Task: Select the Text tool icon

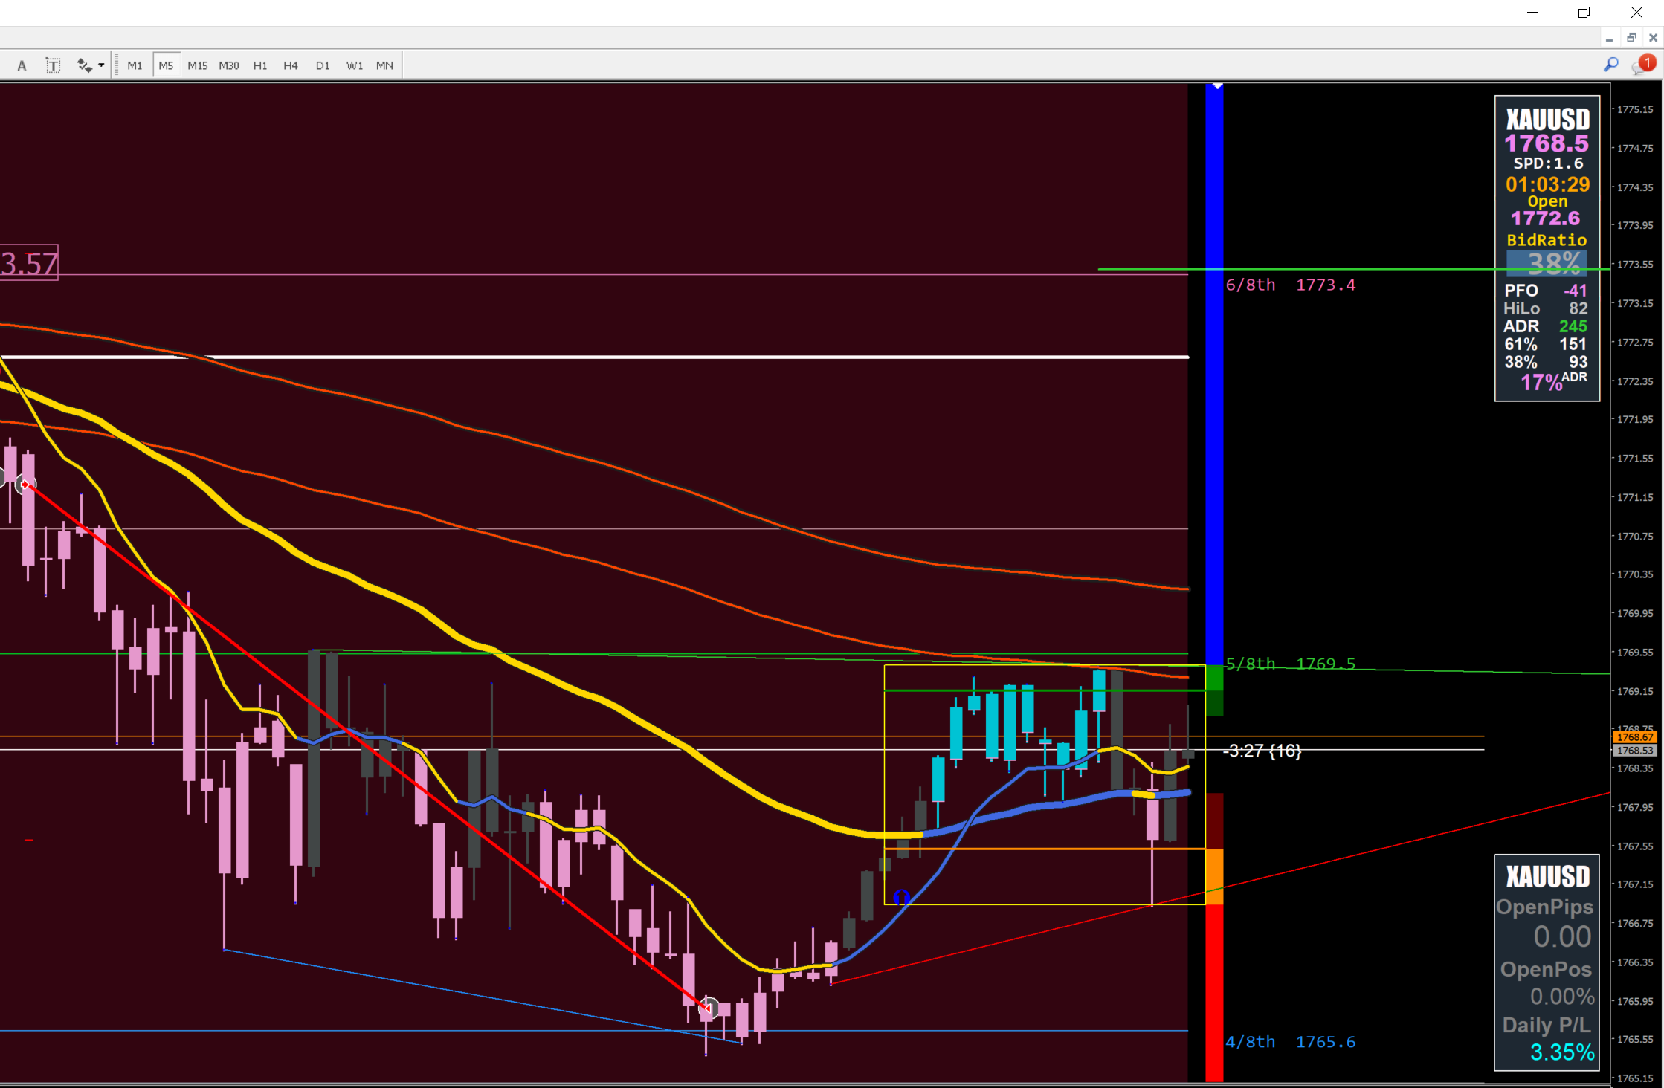Action: click(x=22, y=65)
